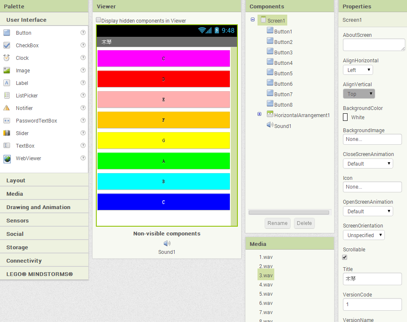Click the Title text field
The image size is (407, 322).
(x=372, y=279)
